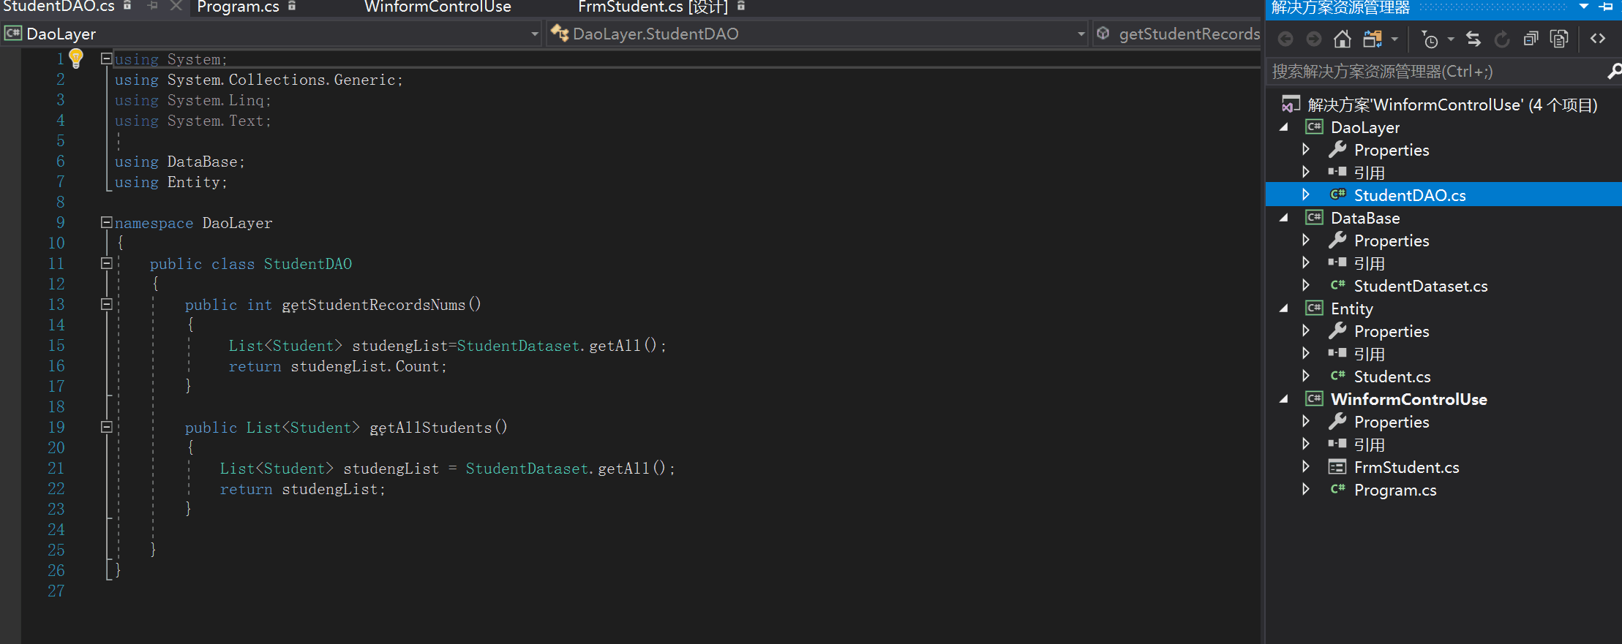
Task: Switch views with the folder view icon
Action: tap(1373, 39)
